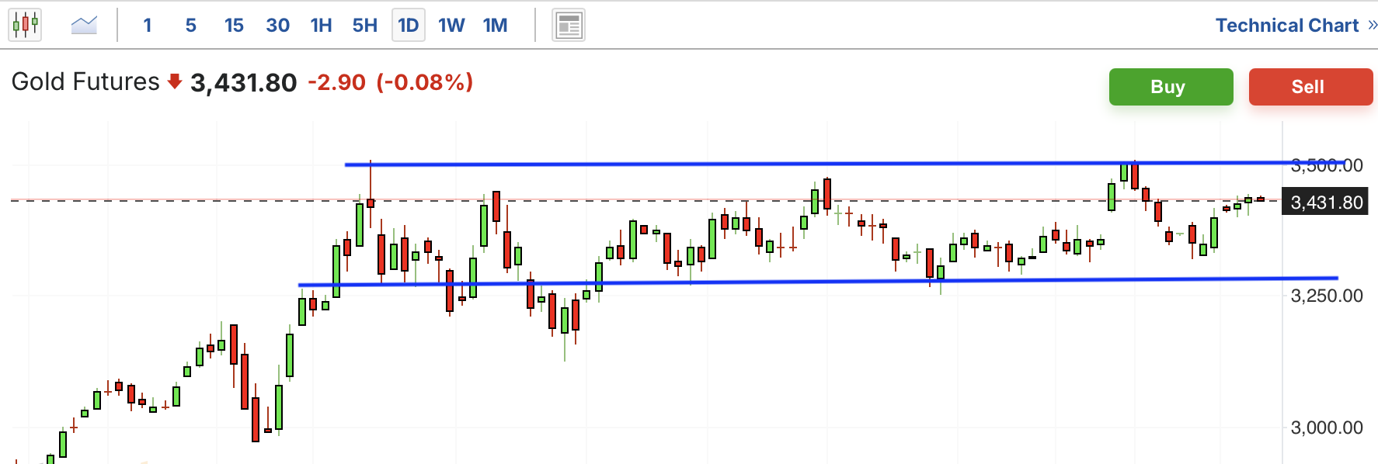
Task: Switch to the area chart icon
Action: tap(84, 25)
